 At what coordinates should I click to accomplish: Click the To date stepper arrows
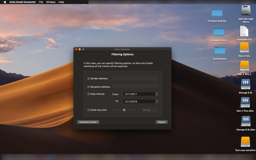(157, 101)
